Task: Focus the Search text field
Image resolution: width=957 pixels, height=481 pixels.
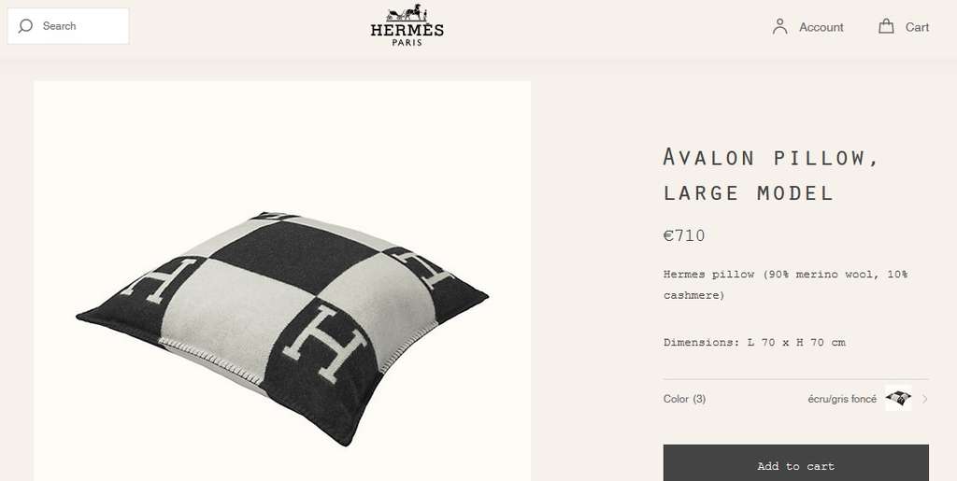Action: (x=68, y=26)
